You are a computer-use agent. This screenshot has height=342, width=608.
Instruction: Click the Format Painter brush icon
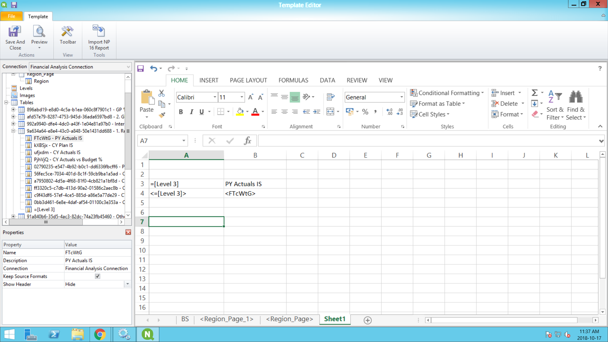pos(162,115)
